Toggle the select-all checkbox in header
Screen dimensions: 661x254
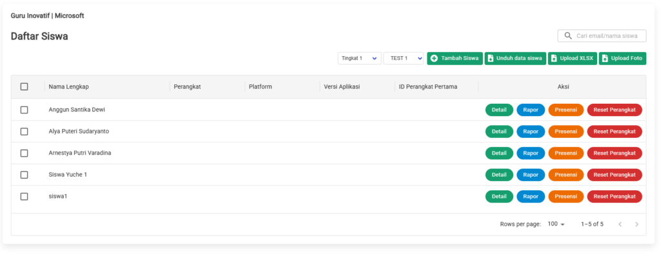[24, 87]
